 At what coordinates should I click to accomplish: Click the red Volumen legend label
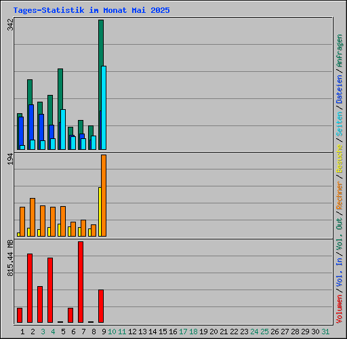tap(340, 309)
